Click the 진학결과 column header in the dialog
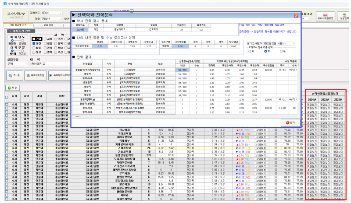The image size is (351, 203). coord(87,63)
